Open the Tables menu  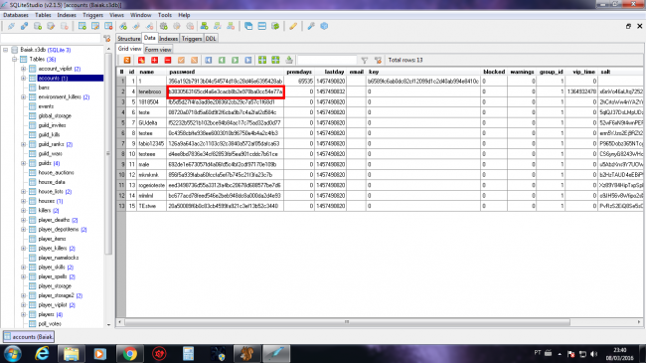click(43, 15)
